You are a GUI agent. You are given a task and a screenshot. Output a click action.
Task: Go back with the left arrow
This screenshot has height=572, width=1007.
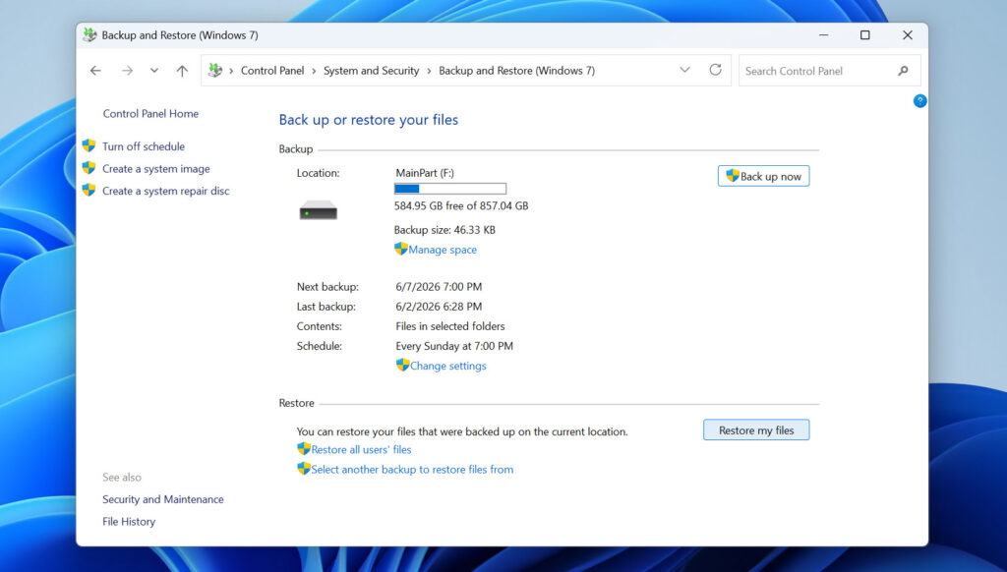pos(95,71)
